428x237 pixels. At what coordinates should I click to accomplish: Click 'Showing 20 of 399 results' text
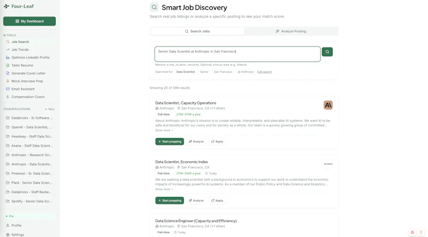click(x=170, y=88)
